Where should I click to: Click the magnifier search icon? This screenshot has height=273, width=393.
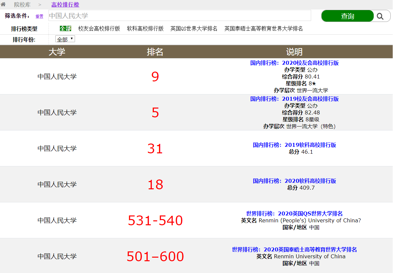point(380,16)
